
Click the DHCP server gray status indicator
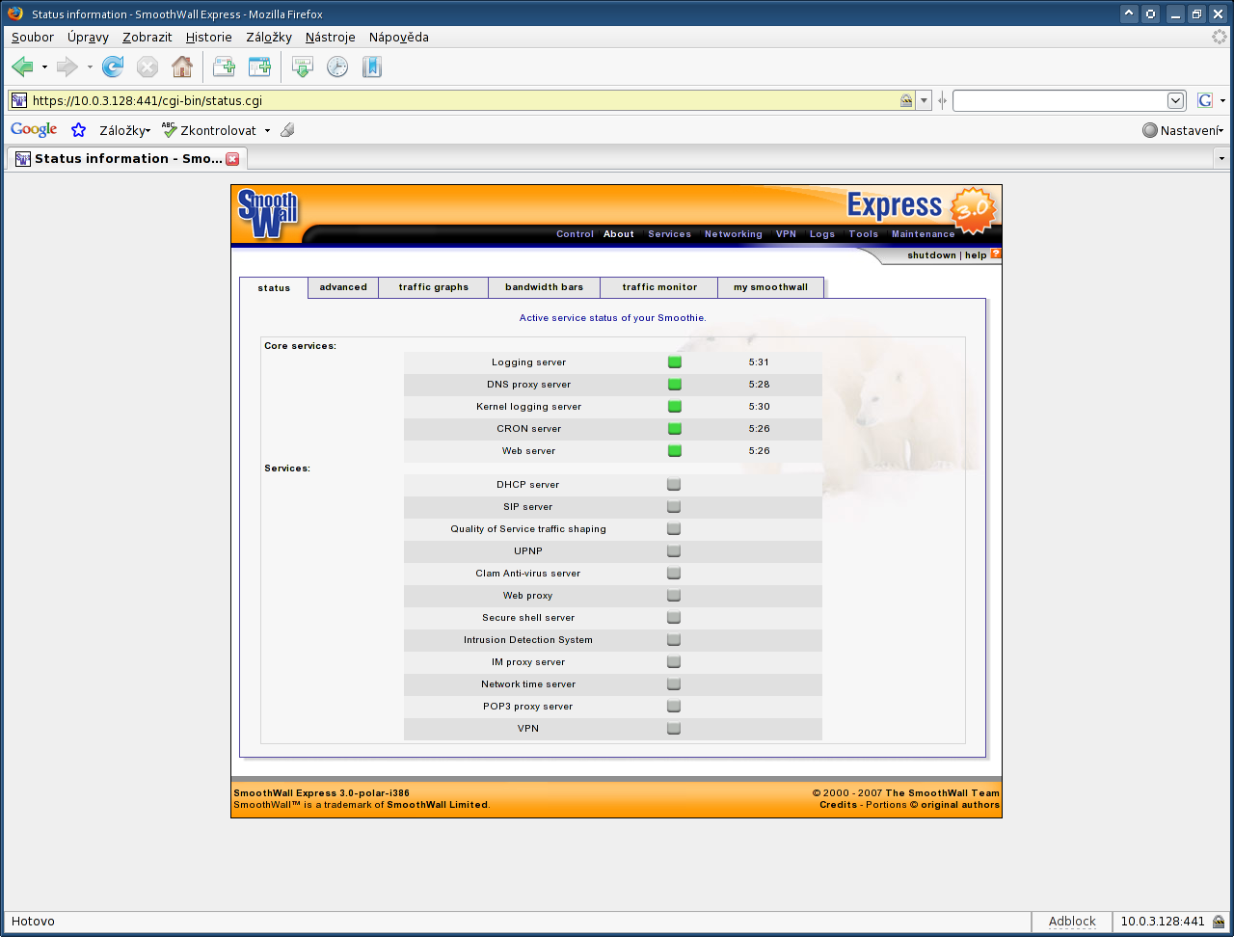(x=674, y=485)
